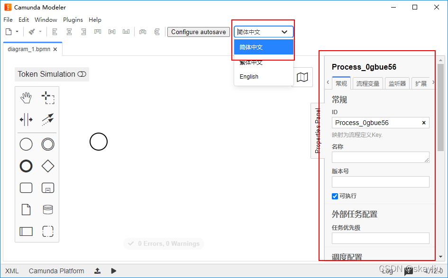This screenshot has height=278, width=448.
Task: Activate the hand tool
Action: click(26, 98)
